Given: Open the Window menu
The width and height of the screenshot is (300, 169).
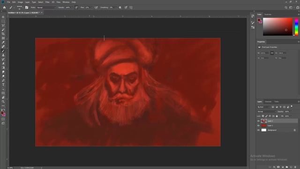Looking at the screenshot, I should pos(66,2).
